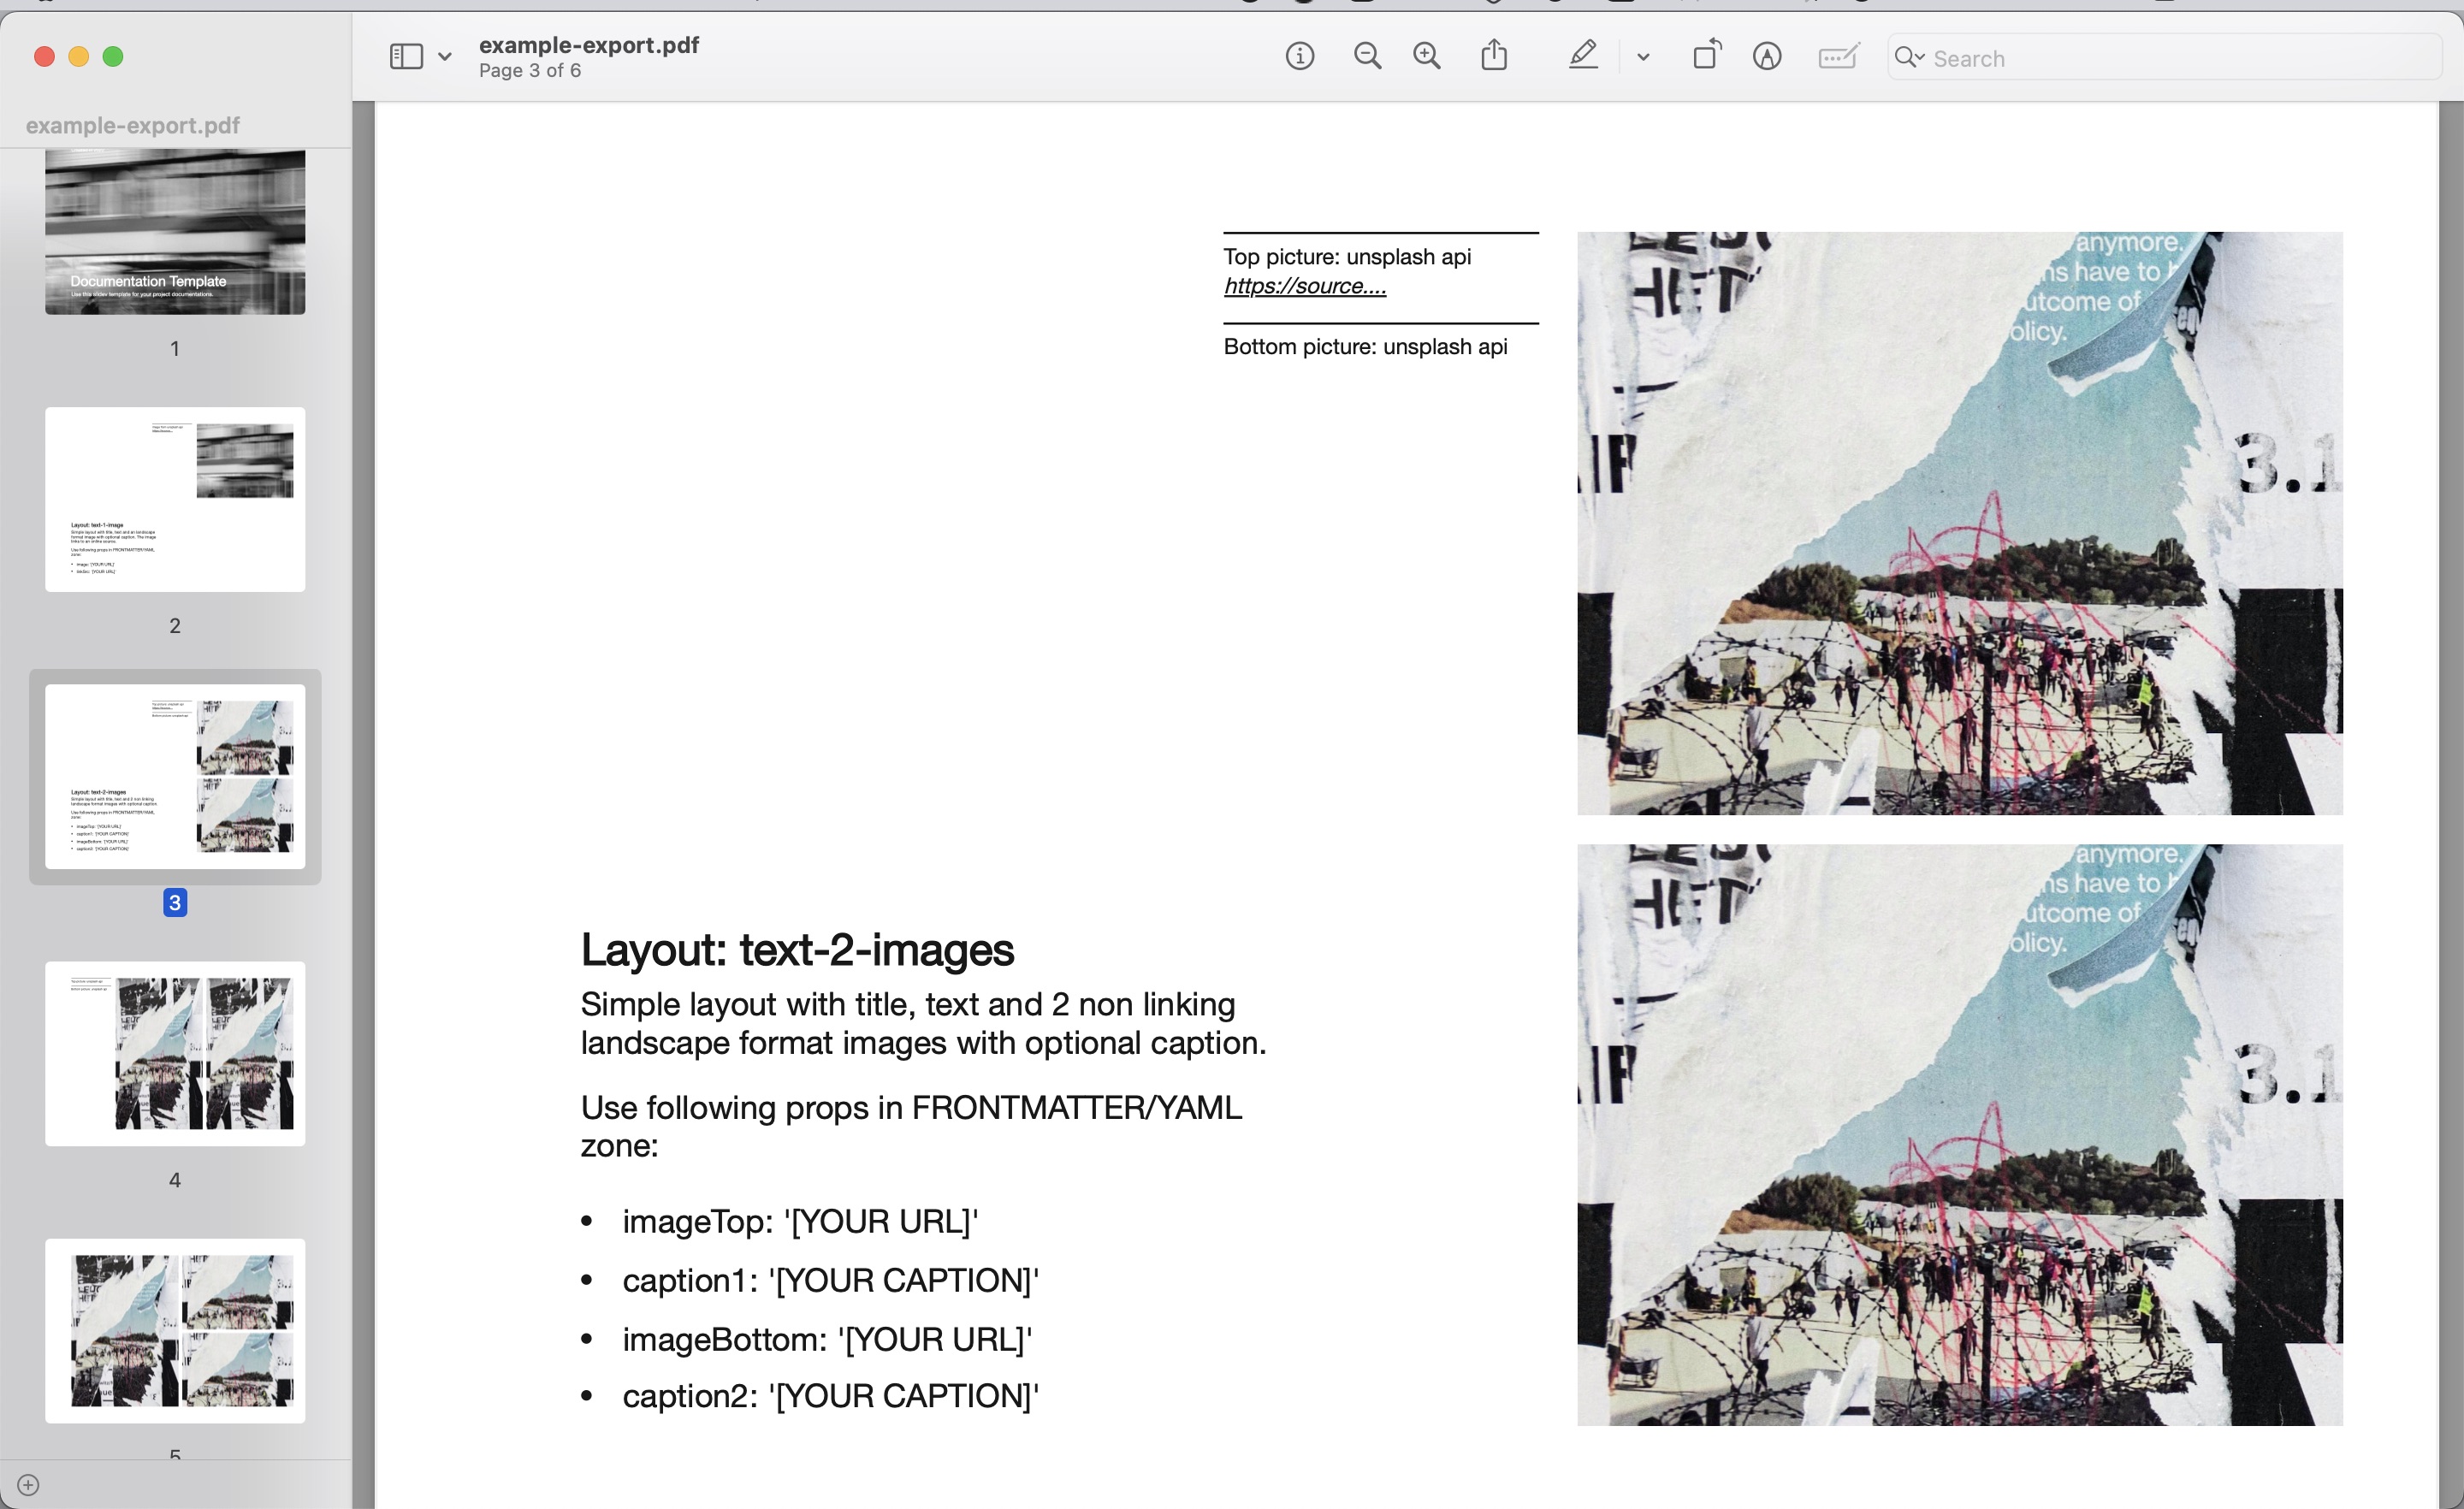Show the Markup toolbar
The image size is (2464, 1509).
click(x=1767, y=56)
